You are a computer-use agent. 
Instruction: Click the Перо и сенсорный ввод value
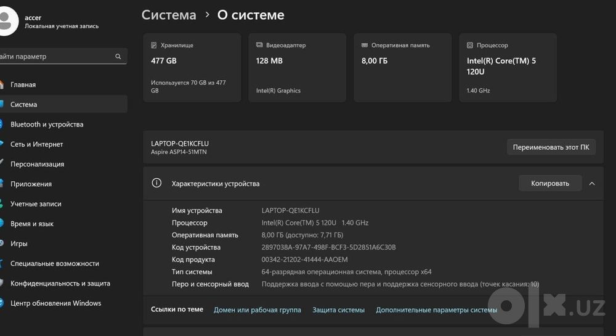pos(400,284)
